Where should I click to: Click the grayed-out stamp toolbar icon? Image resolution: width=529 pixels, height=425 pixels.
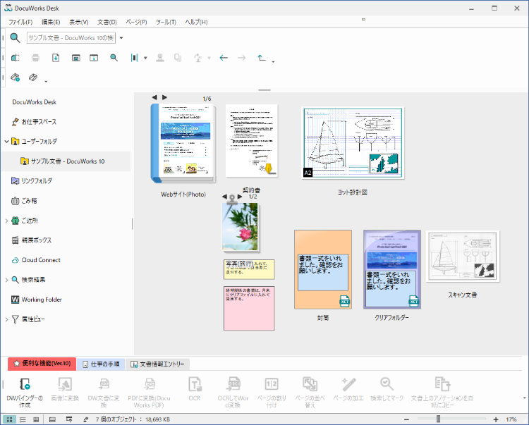pyautogui.click(x=160, y=58)
